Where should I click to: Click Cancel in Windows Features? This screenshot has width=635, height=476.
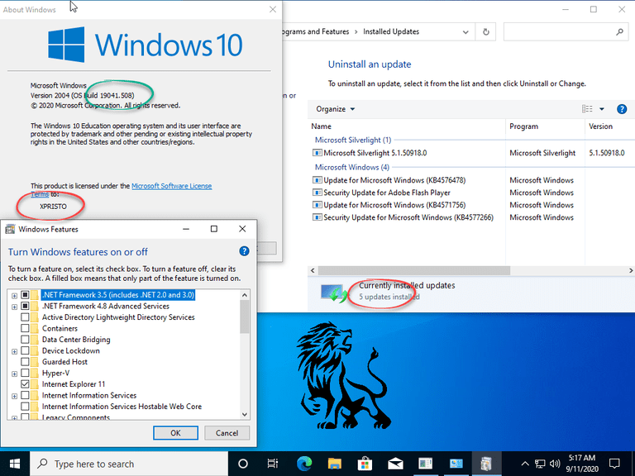click(227, 433)
